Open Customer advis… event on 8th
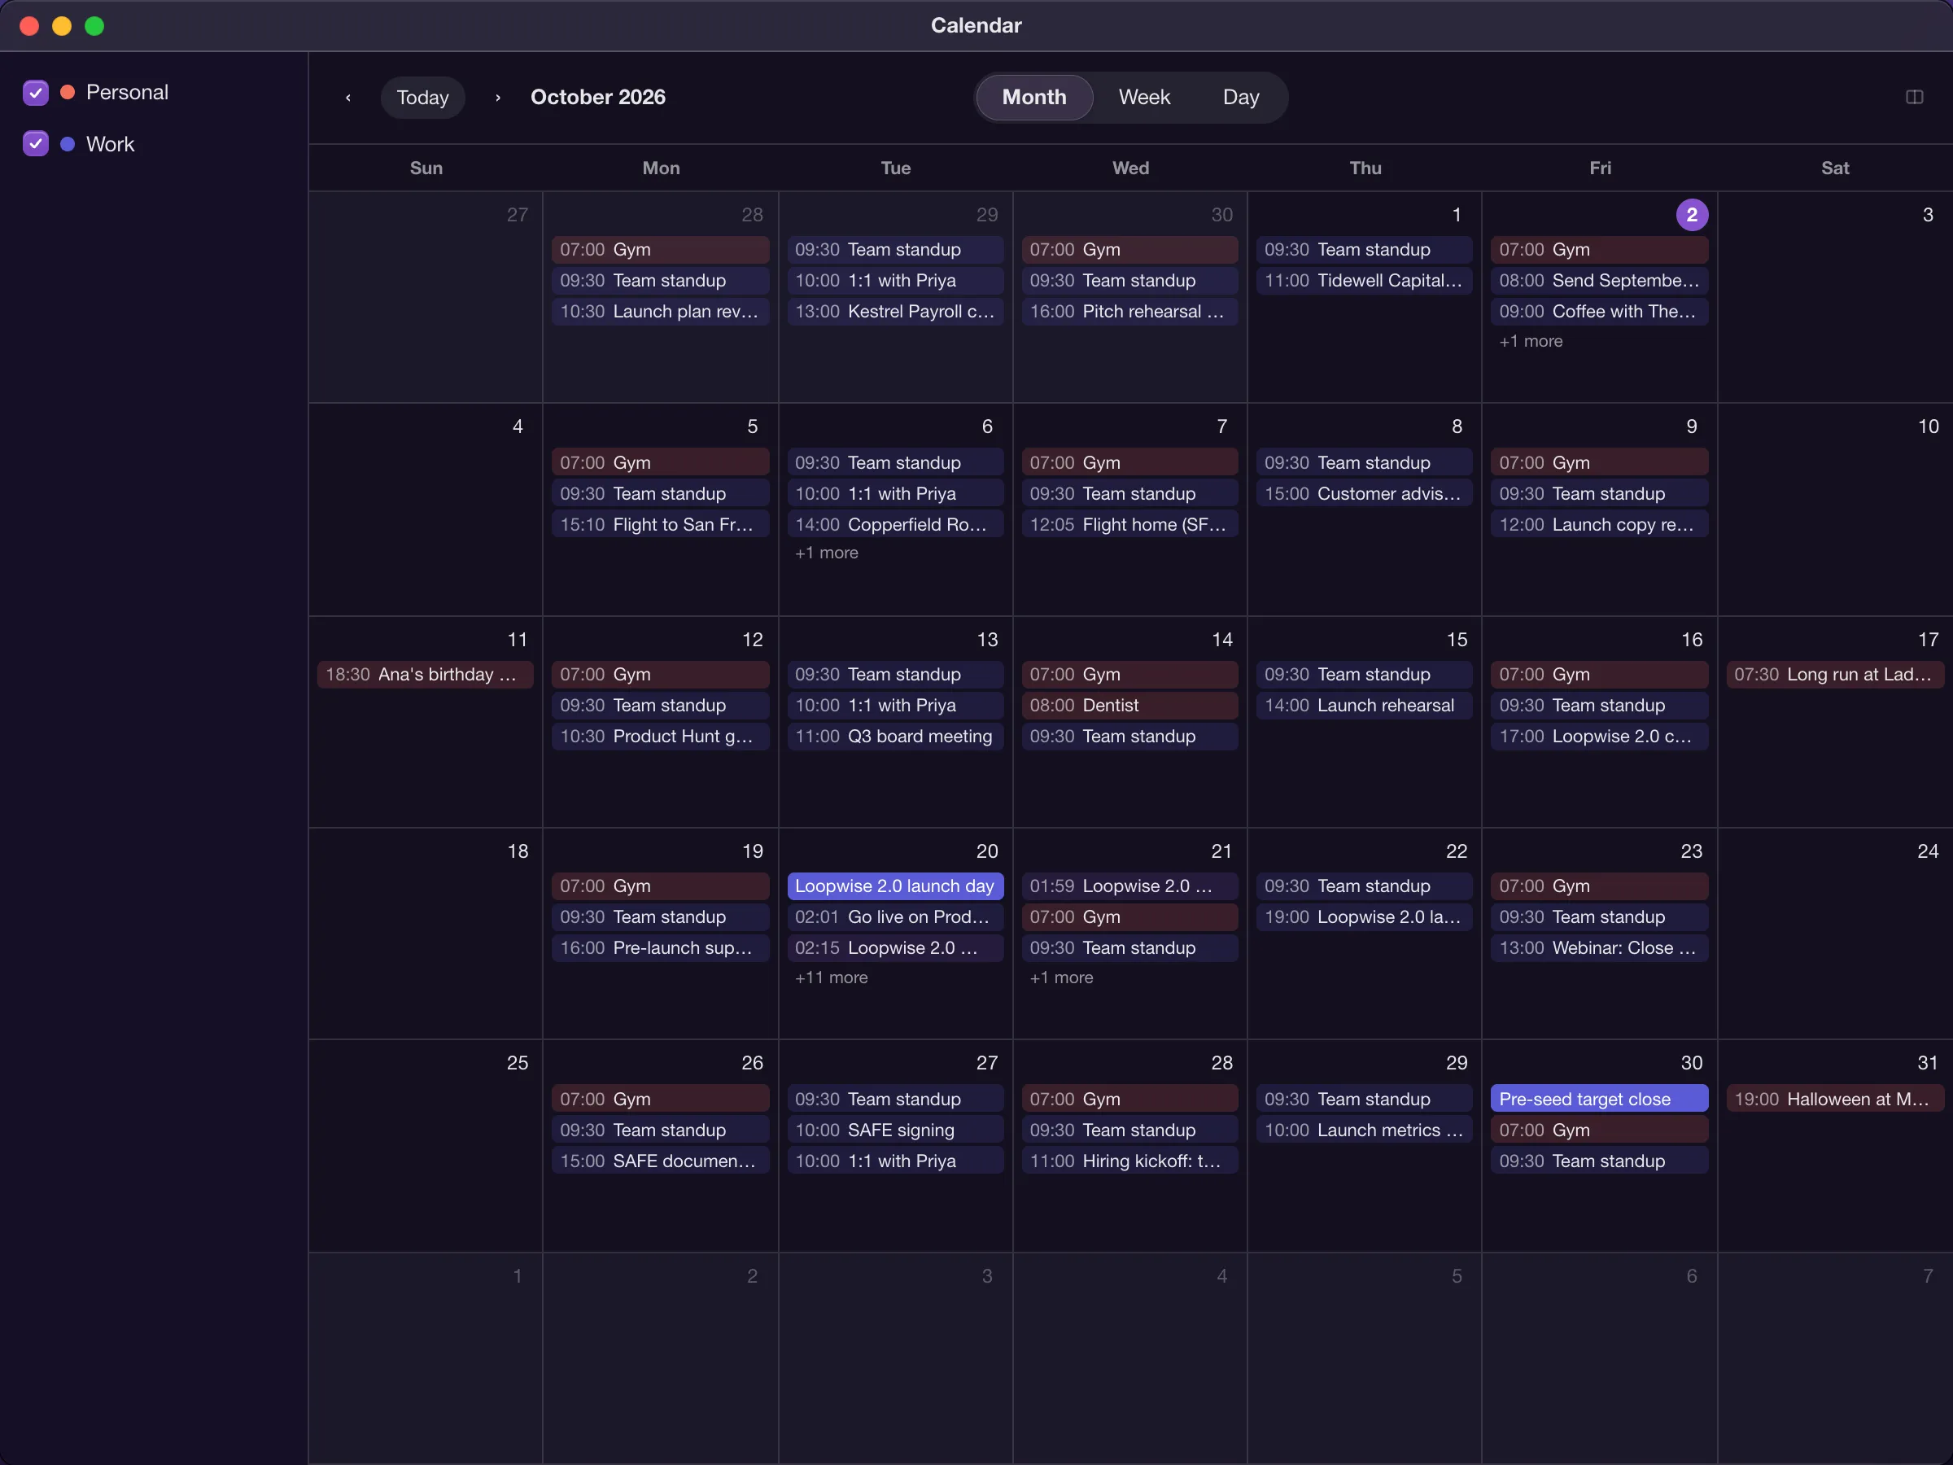Viewport: 1953px width, 1465px height. coord(1364,494)
